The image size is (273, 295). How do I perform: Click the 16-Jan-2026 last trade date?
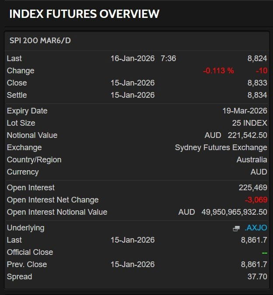[132, 58]
